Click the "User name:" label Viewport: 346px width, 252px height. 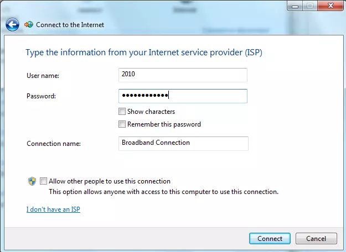[x=43, y=75]
